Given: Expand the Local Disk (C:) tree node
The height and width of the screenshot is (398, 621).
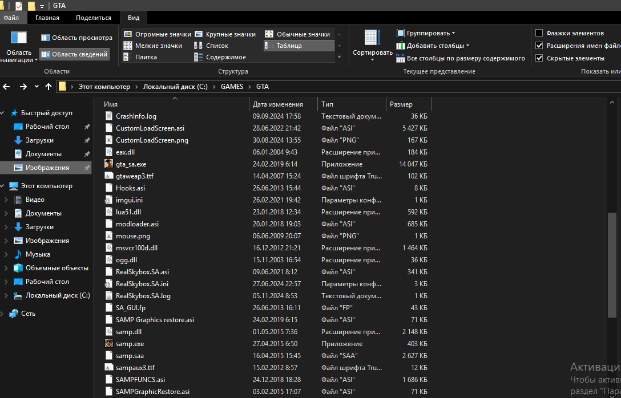Looking at the screenshot, I should point(6,295).
